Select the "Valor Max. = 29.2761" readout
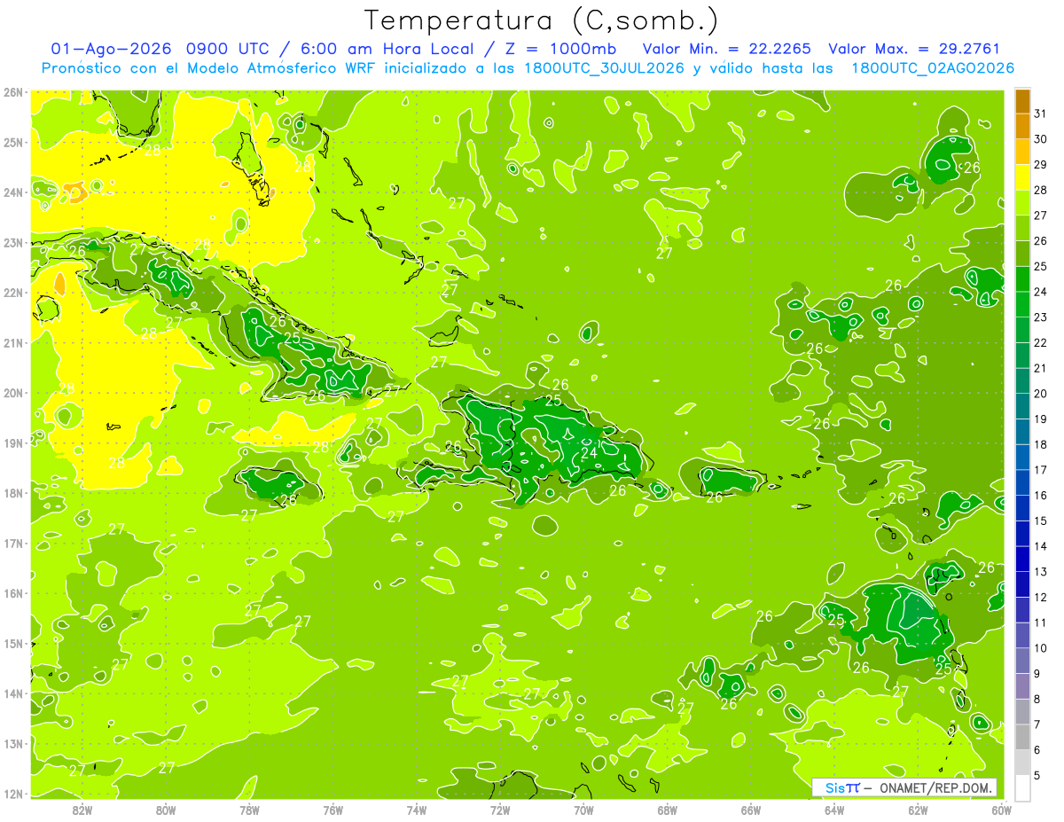This screenshot has height=822, width=1064. point(914,49)
